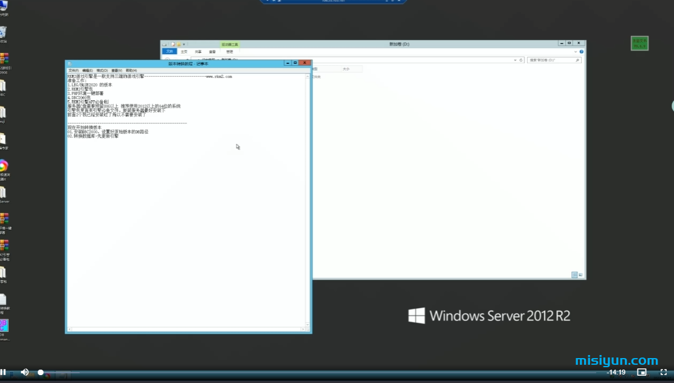Switch to the 主页 ribbon tab in Explorer

184,52
